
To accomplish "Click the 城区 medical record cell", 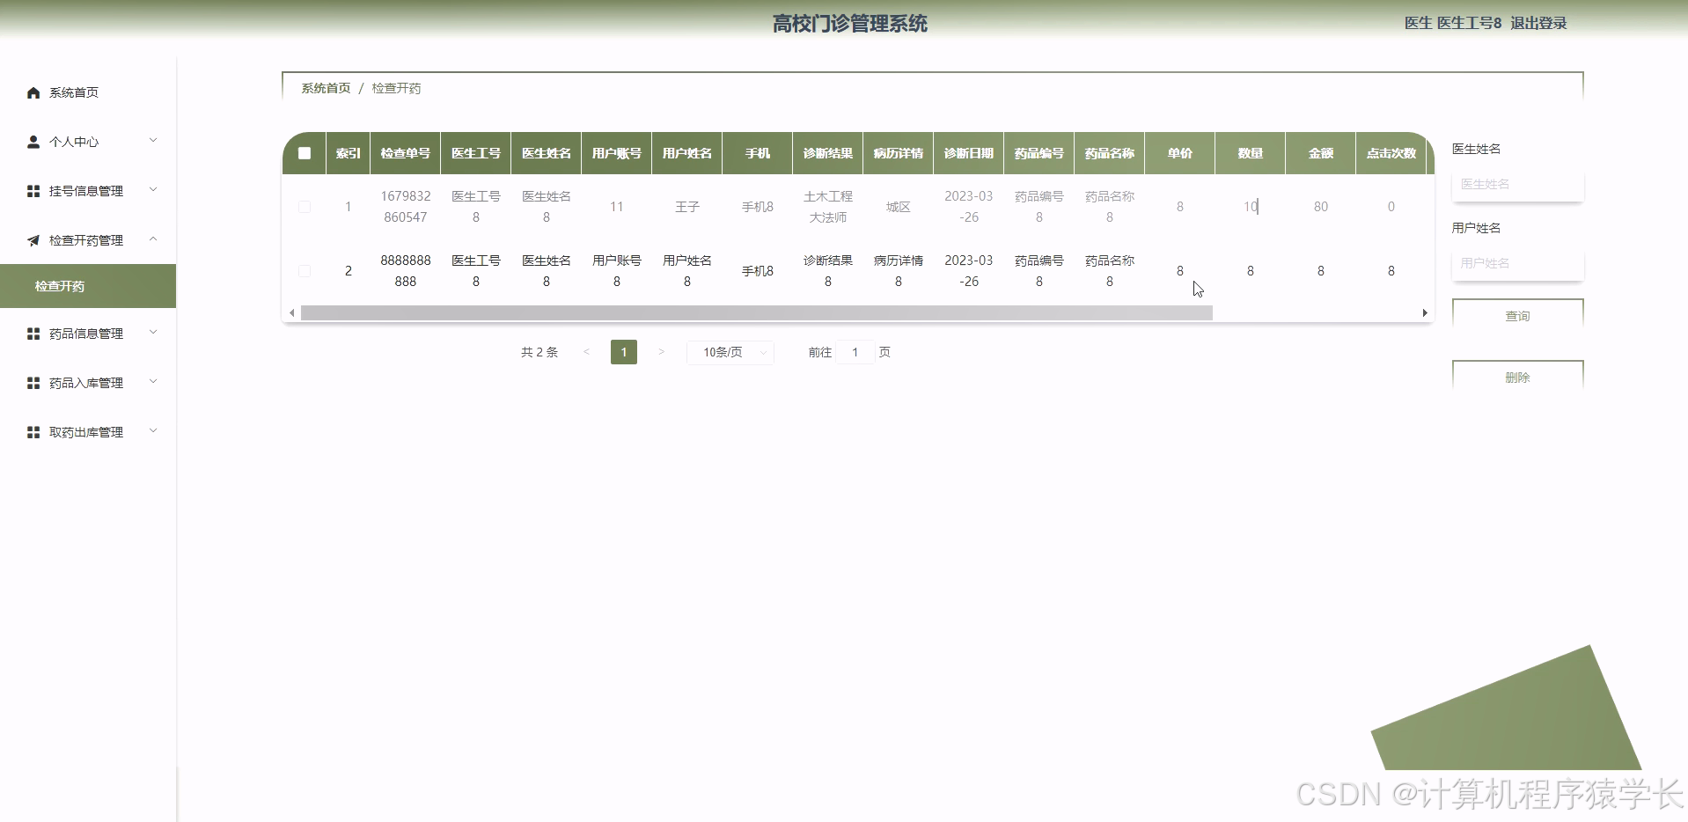I will coord(899,207).
